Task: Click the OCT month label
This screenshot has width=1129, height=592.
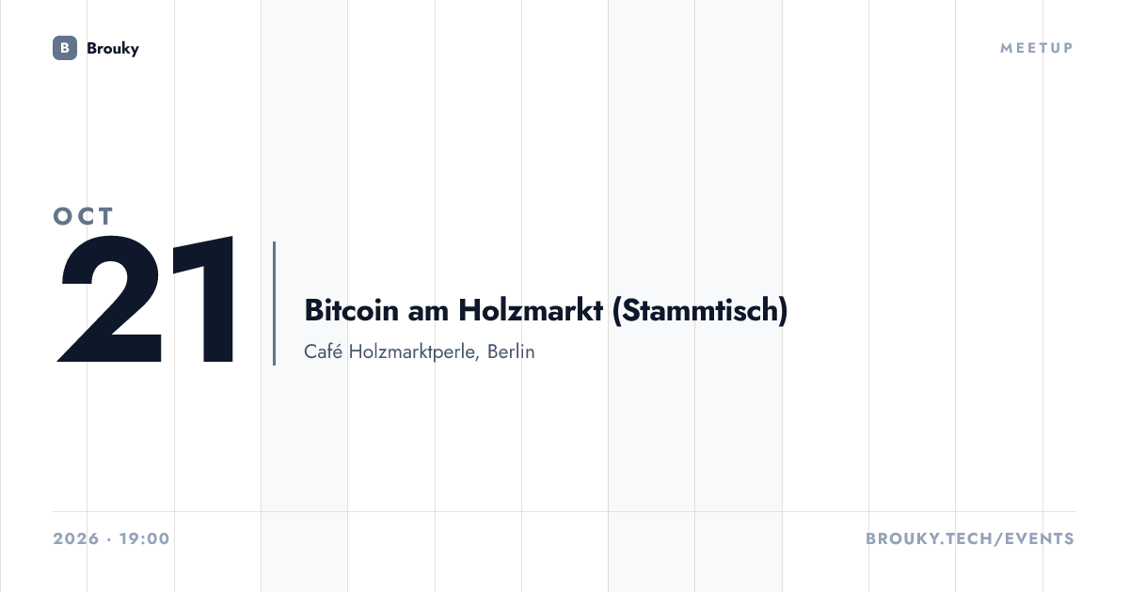Action: coord(84,216)
